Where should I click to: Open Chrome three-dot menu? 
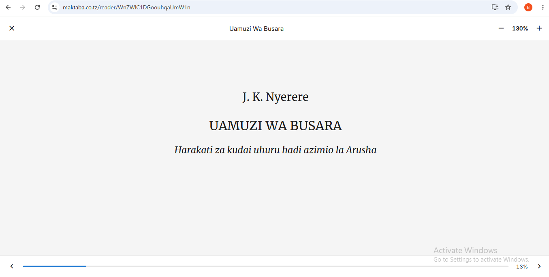coord(543,7)
